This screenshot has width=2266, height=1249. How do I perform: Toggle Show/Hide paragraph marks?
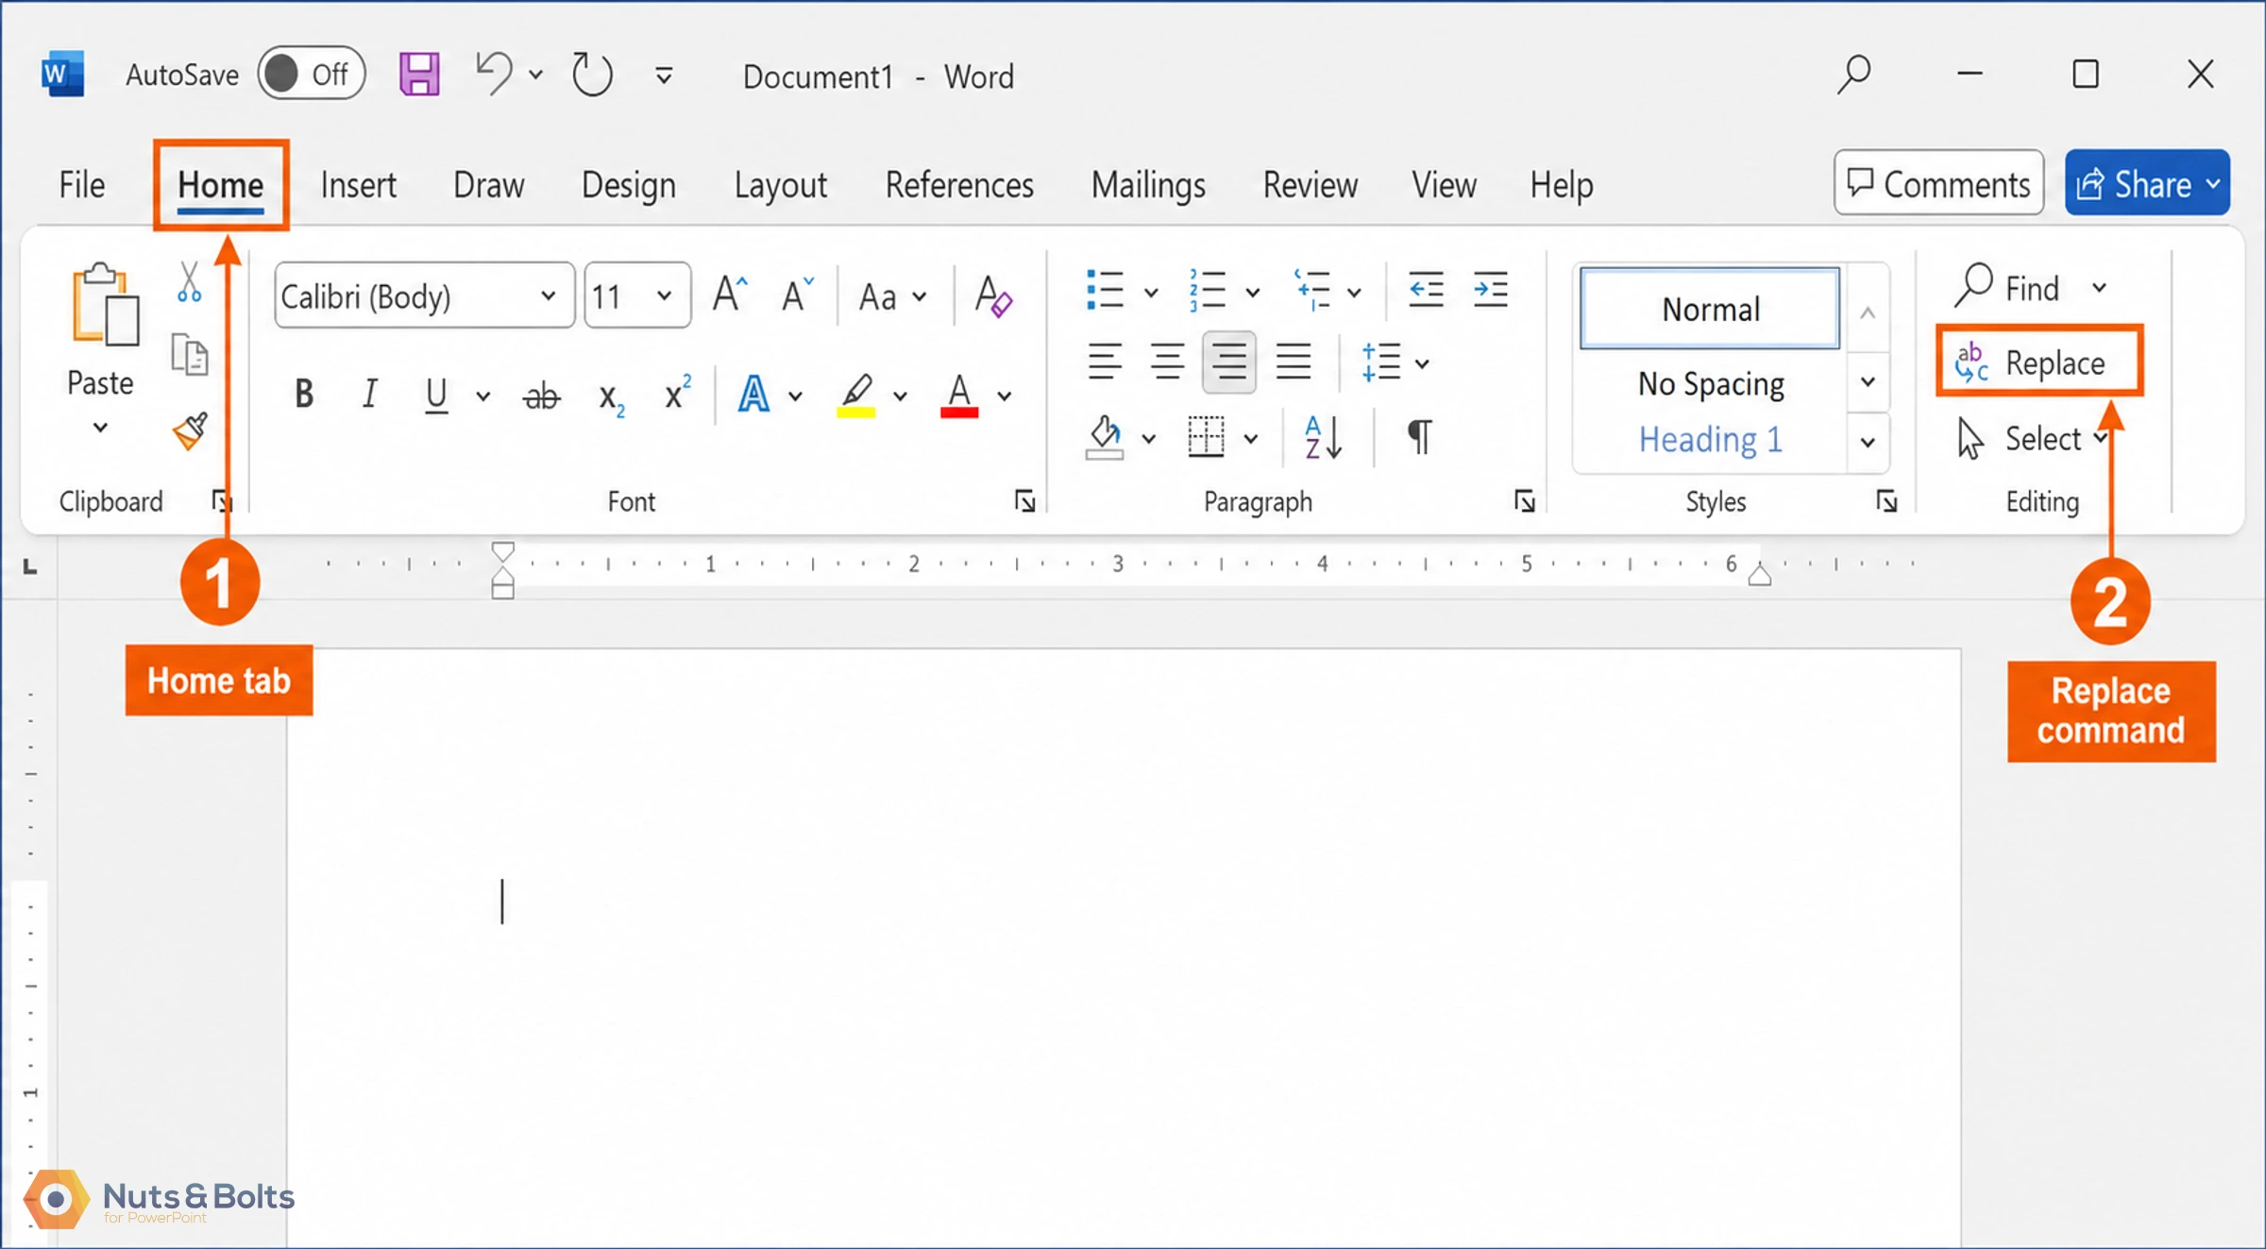click(x=1419, y=436)
